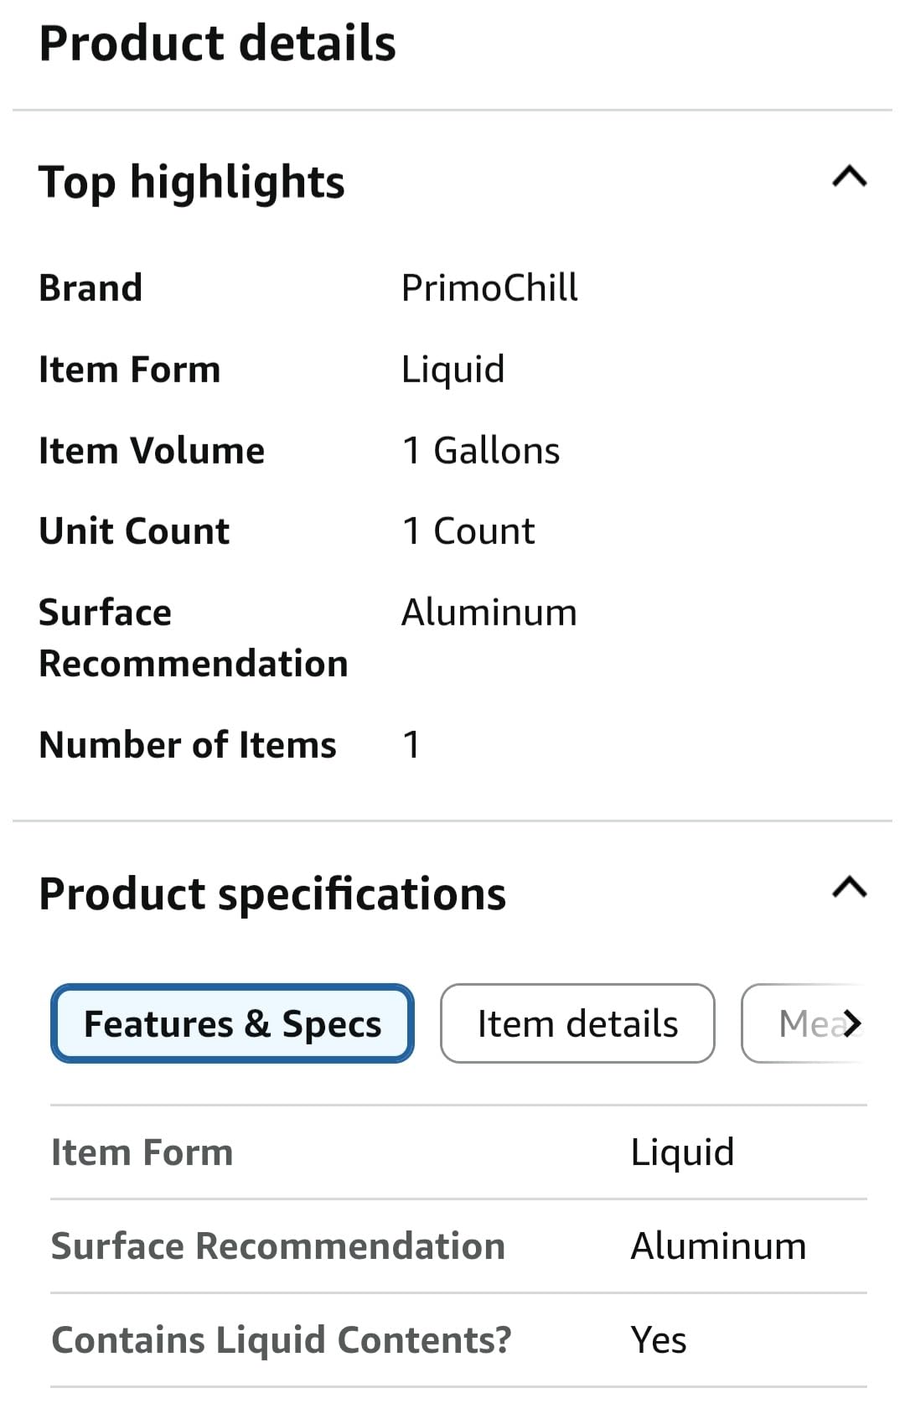Click the Top highlights collapse icon
Screen dimensions: 905x1409
849,177
